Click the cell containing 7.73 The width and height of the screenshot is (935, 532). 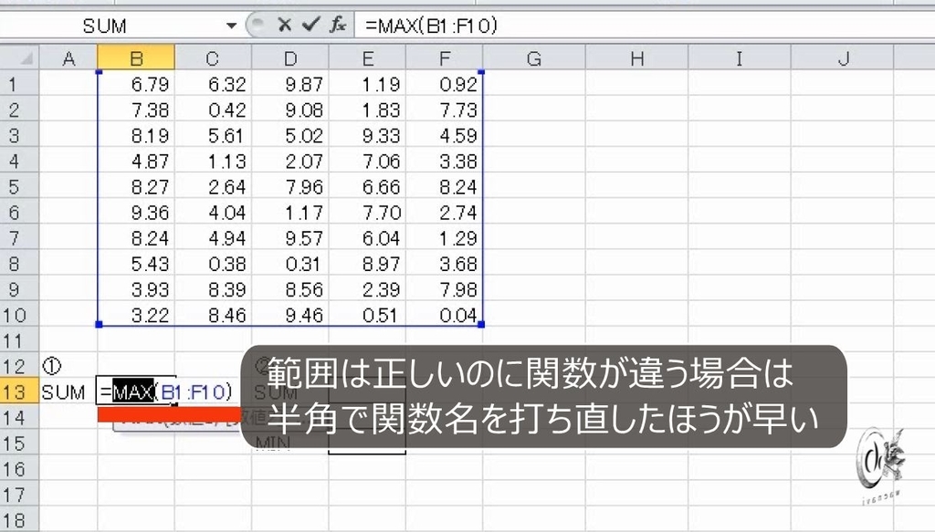(445, 110)
